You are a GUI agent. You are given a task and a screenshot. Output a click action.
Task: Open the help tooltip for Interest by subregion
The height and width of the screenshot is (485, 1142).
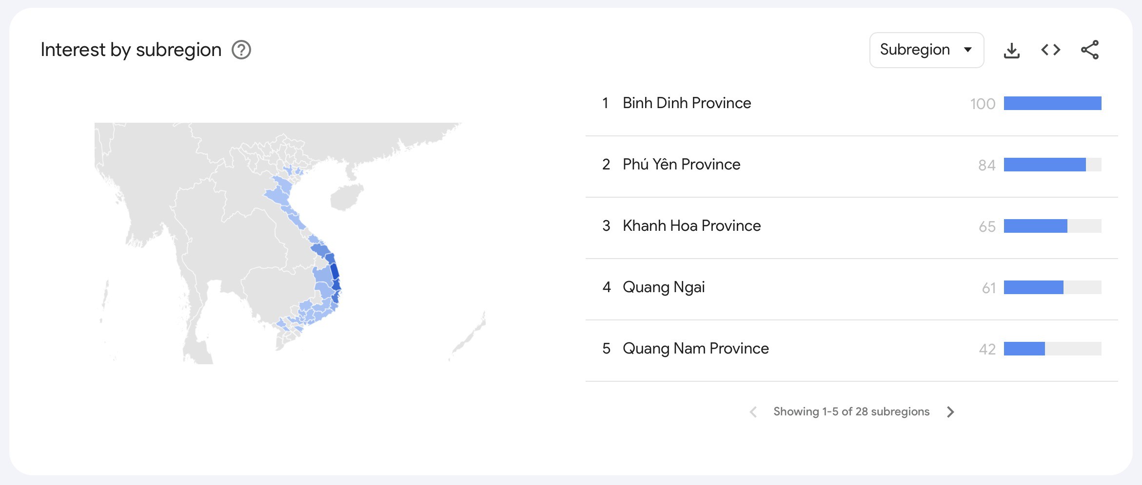pyautogui.click(x=242, y=49)
